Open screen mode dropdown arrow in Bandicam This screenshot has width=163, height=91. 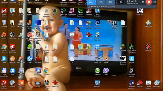point(96,2)
